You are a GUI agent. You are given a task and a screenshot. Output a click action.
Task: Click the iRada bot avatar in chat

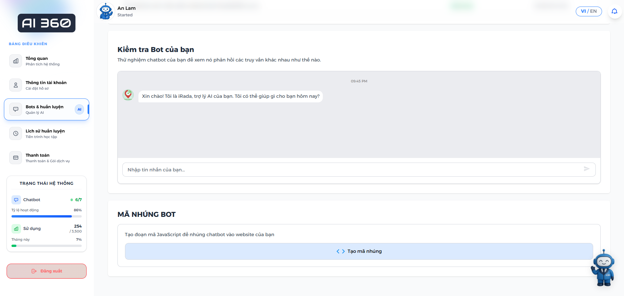click(x=128, y=95)
